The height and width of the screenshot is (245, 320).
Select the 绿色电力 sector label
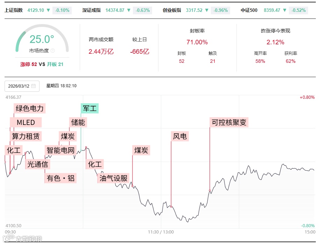click(x=30, y=108)
